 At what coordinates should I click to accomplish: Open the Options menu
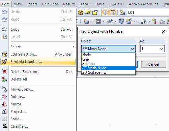pos(117,4)
